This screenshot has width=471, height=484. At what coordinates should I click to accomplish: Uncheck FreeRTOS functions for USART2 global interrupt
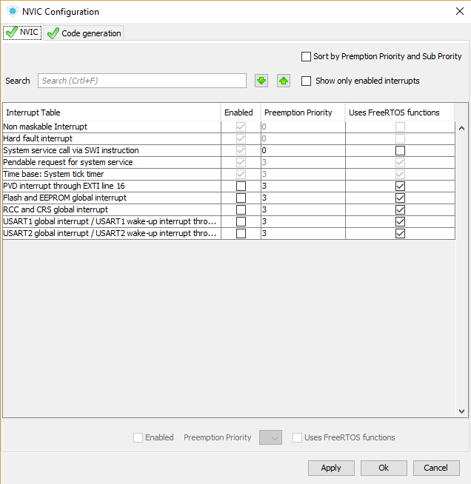pyautogui.click(x=400, y=233)
